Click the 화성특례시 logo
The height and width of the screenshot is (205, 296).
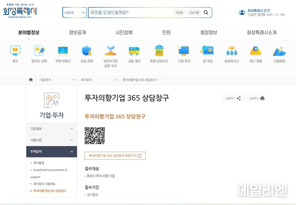[x=20, y=11]
